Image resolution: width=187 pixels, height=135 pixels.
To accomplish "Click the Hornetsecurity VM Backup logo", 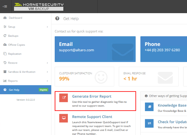I will [x=39, y=7].
